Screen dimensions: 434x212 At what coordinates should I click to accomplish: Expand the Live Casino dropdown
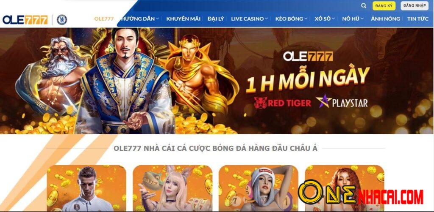(x=249, y=19)
